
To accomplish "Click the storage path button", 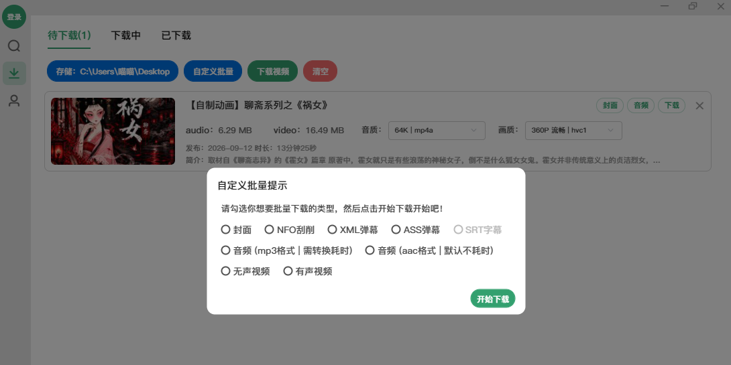I will tap(113, 71).
